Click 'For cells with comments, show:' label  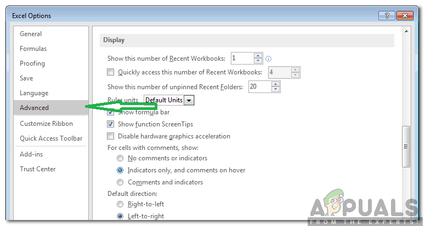(x=153, y=148)
